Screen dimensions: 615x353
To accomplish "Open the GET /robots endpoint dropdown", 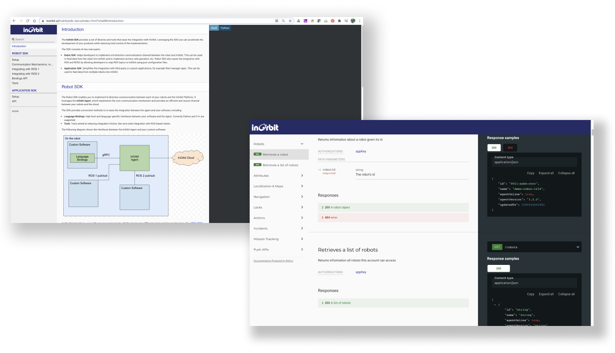I will pos(534,247).
